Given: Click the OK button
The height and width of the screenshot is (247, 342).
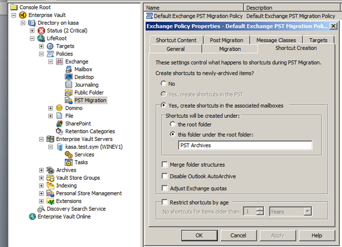Looking at the screenshot, I should click(x=200, y=236).
